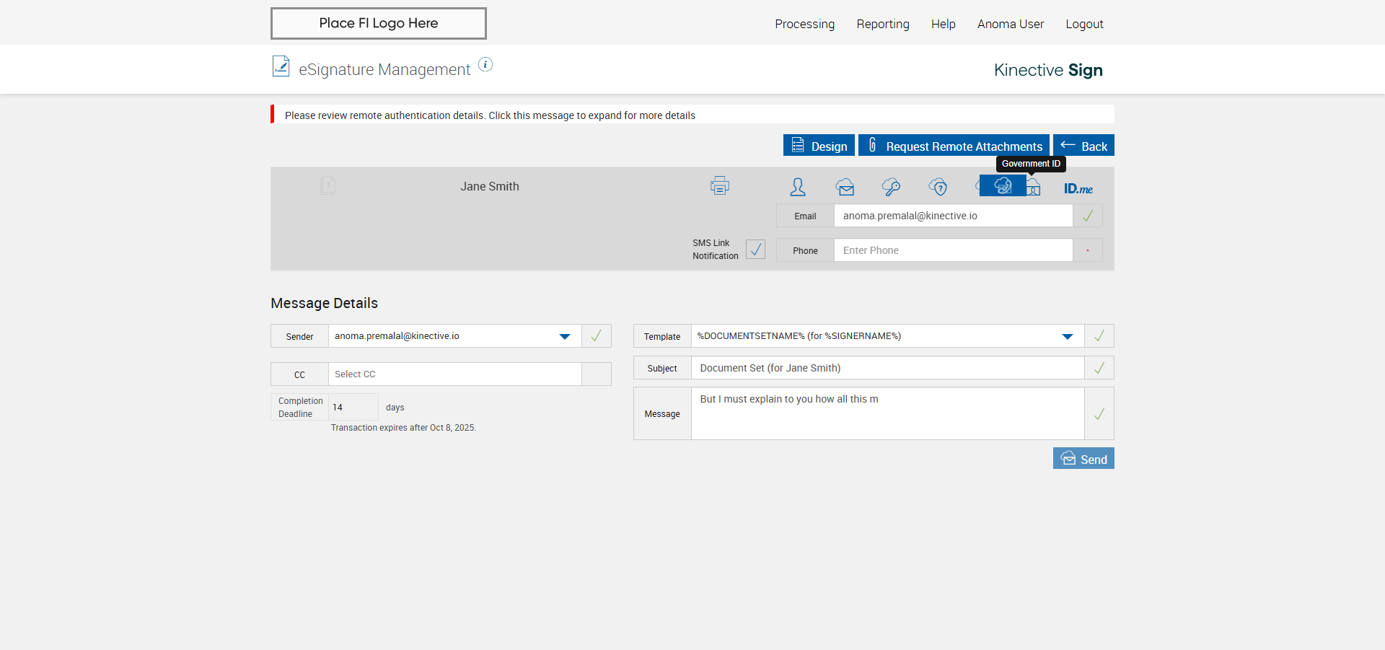1385x650 pixels.
Task: Click the highlighted cloud phone authentication icon
Action: tap(1002, 186)
